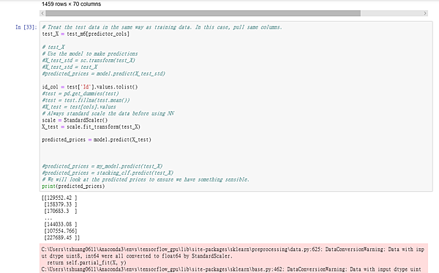The height and width of the screenshot is (273, 439).
Task: Click the line 'test_X = test_m6[predictor_cols]'
Action: click(x=86, y=34)
